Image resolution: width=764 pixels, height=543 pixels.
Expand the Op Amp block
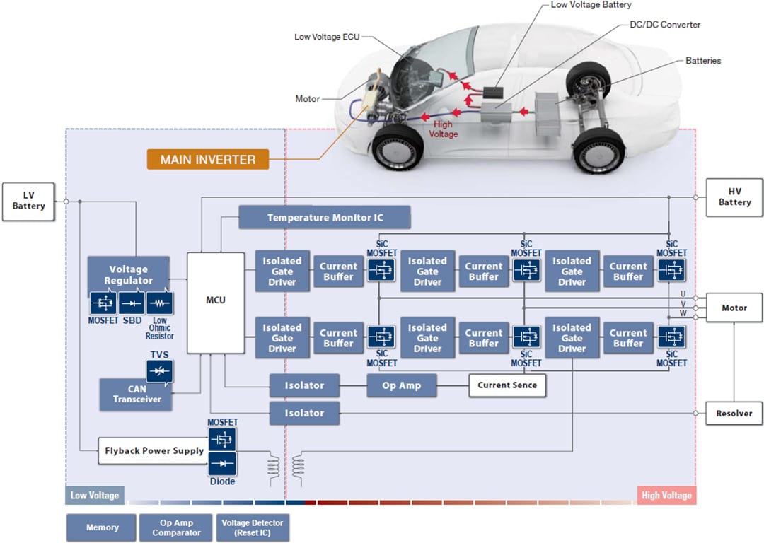(402, 385)
